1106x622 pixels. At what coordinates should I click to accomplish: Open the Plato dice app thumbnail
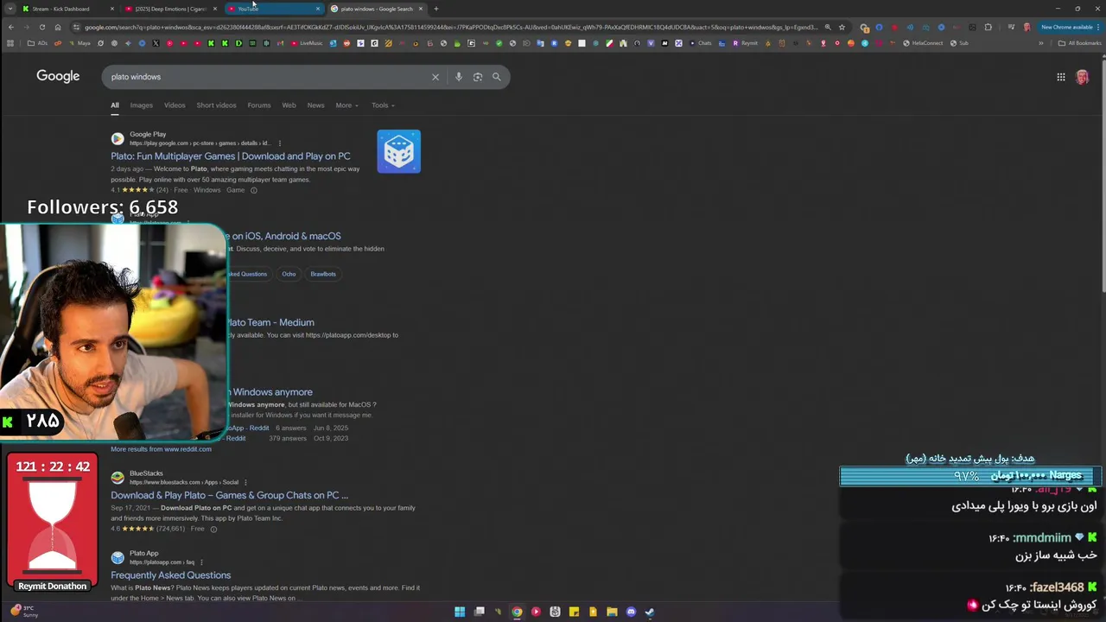click(x=398, y=151)
